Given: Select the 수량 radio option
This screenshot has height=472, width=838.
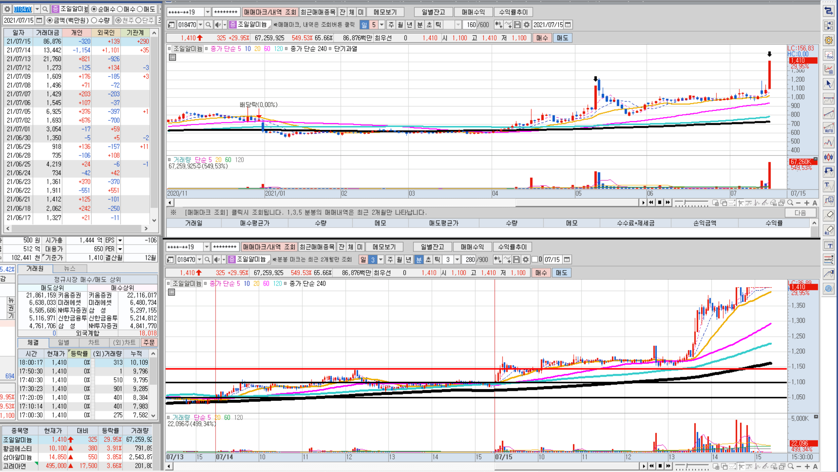Looking at the screenshot, I should 94,20.
